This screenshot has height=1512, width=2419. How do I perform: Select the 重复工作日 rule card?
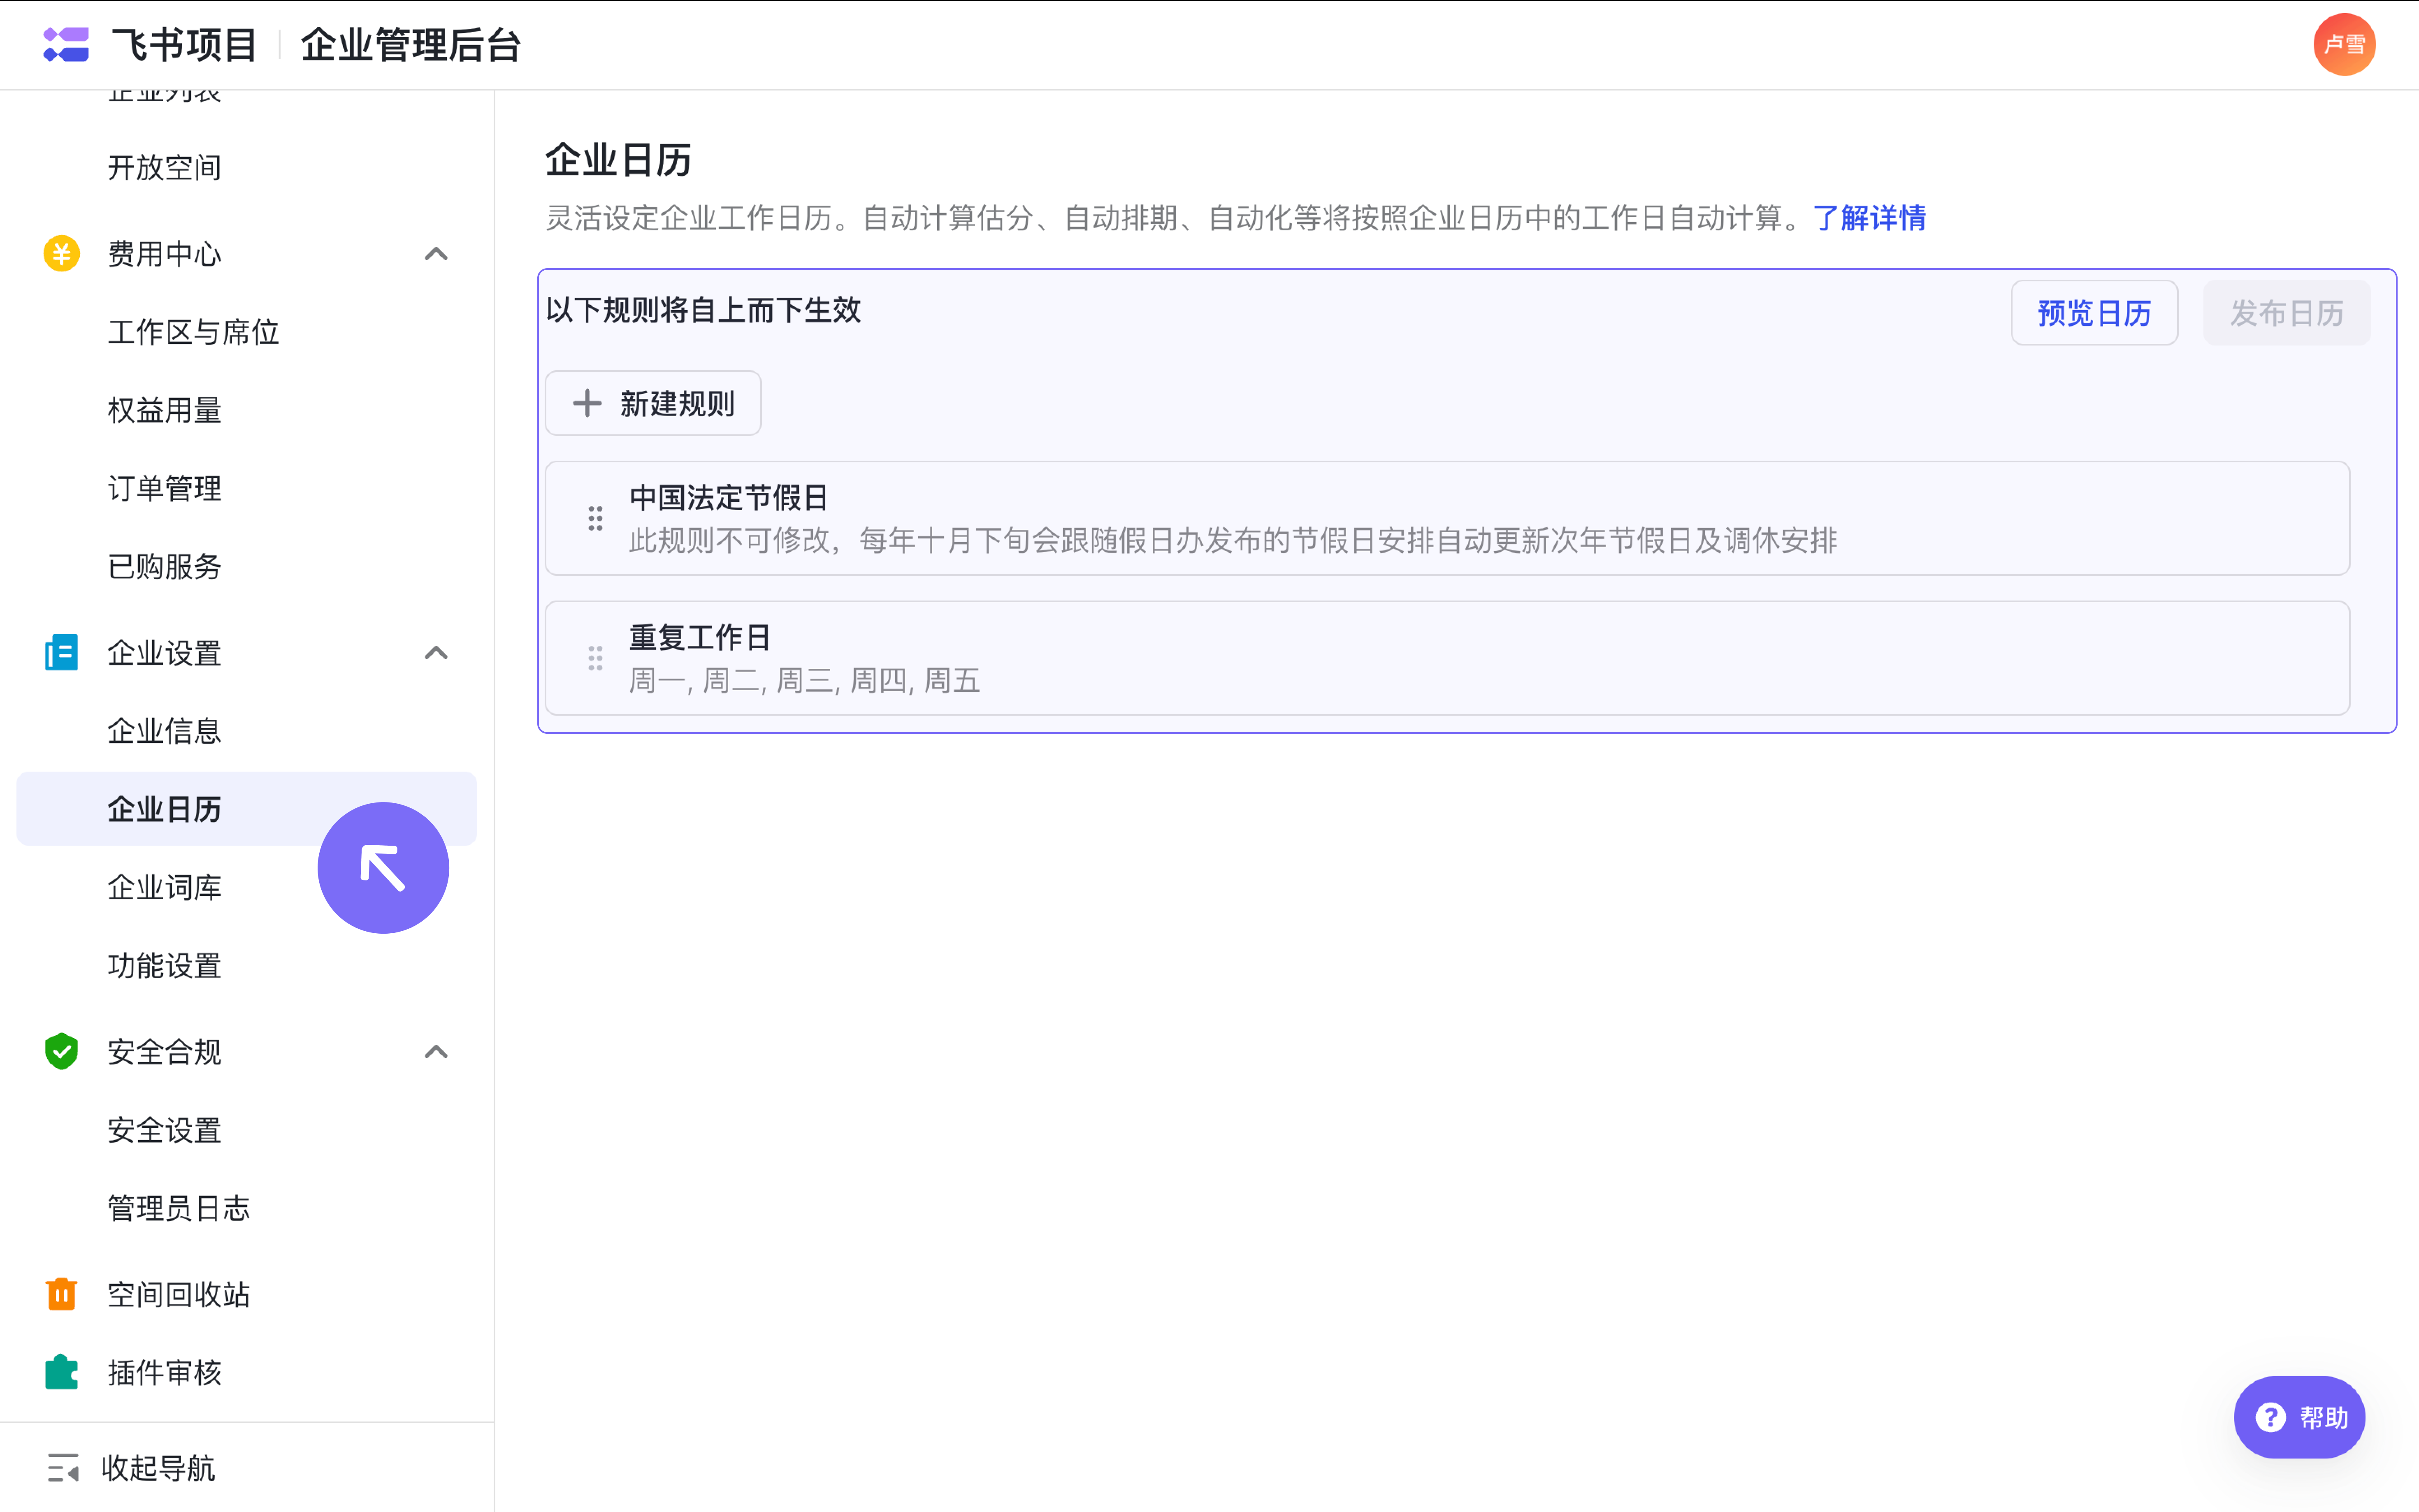point(1447,658)
